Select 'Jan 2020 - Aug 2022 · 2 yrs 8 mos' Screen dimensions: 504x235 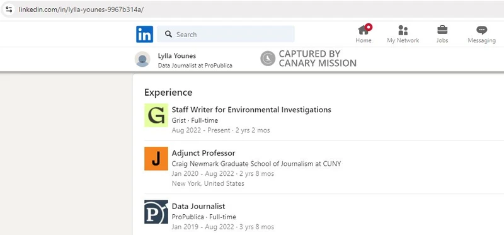click(x=223, y=174)
